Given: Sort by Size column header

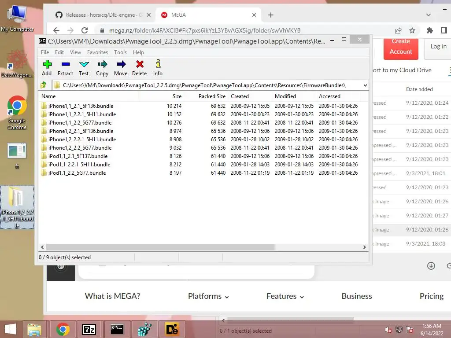Looking at the screenshot, I should (162, 96).
